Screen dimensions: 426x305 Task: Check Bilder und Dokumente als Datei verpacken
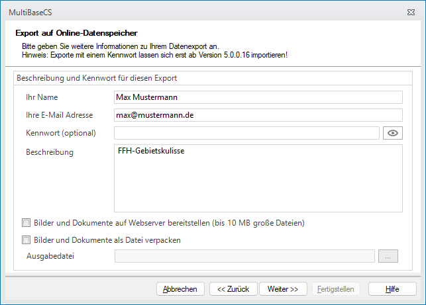[27, 240]
